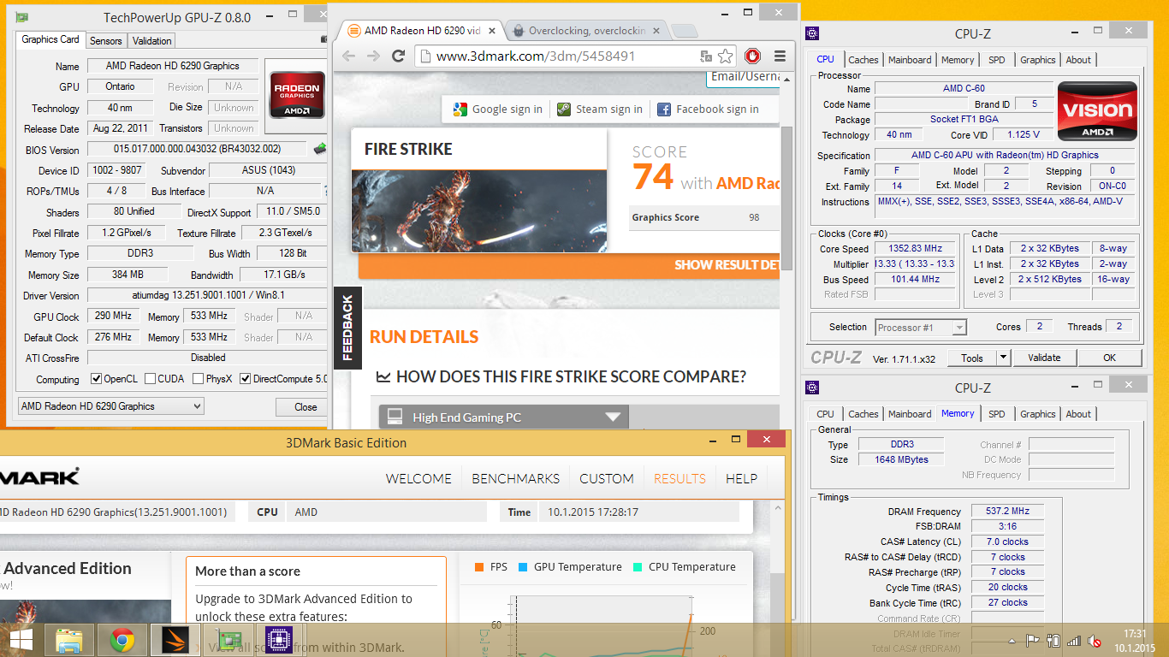The height and width of the screenshot is (657, 1169).
Task: Switch to the Validation tab in GPU-Z
Action: pyautogui.click(x=152, y=41)
